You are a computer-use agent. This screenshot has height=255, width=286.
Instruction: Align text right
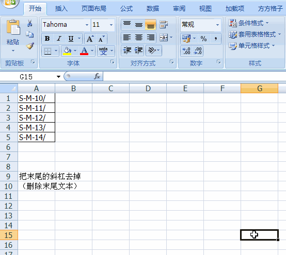(150, 38)
